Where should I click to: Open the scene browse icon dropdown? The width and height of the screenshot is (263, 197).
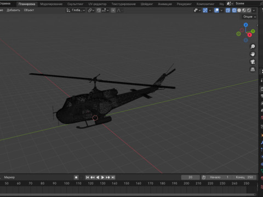[x=230, y=3]
